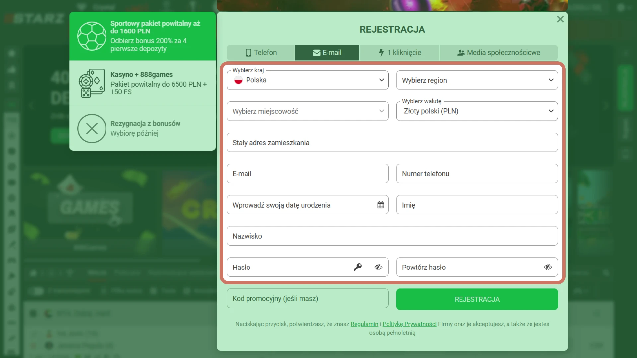Screen dimensions: 637x358
Task: Click the X circle bonus refusal icon
Action: 92,129
